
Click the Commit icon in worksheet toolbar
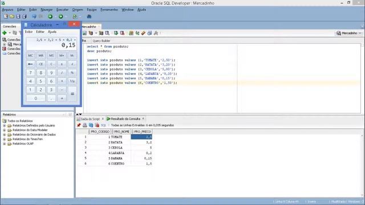[116, 33]
